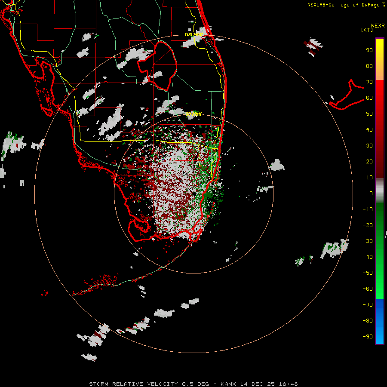
Task: Select the 70 value on velocity scale
Action: click(x=369, y=82)
